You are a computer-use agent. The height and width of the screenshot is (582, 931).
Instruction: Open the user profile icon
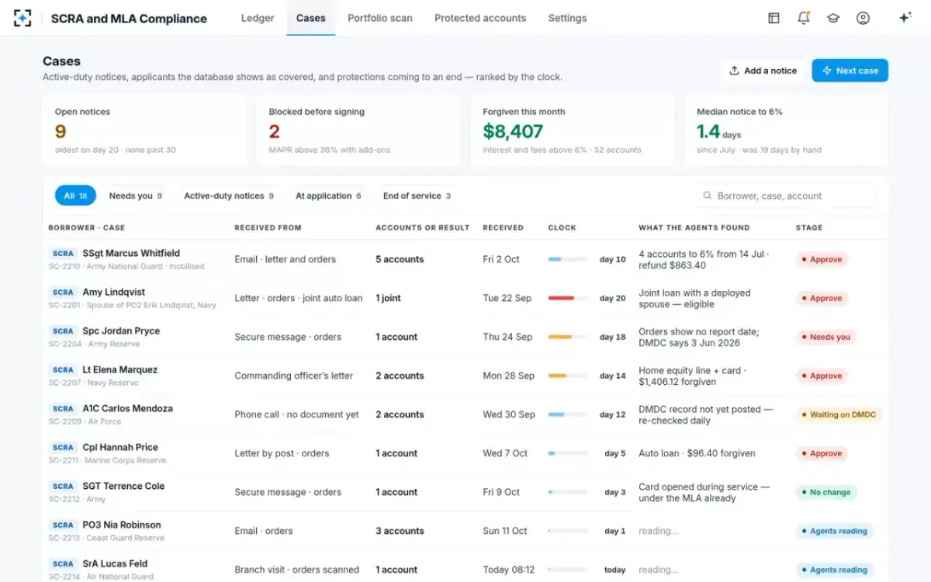point(863,18)
